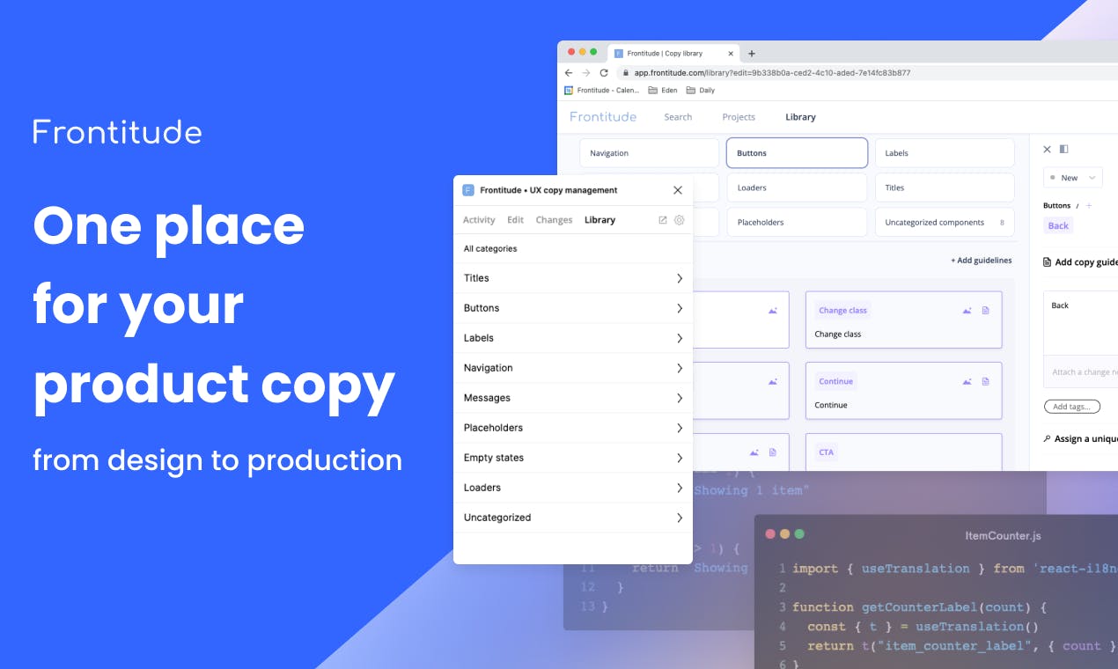Click document icon on card left of CTA

tap(773, 452)
